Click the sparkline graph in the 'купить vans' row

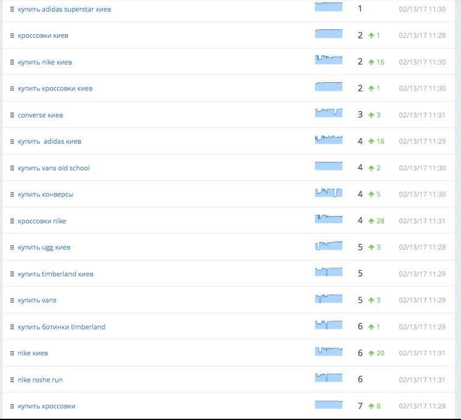coord(328,298)
